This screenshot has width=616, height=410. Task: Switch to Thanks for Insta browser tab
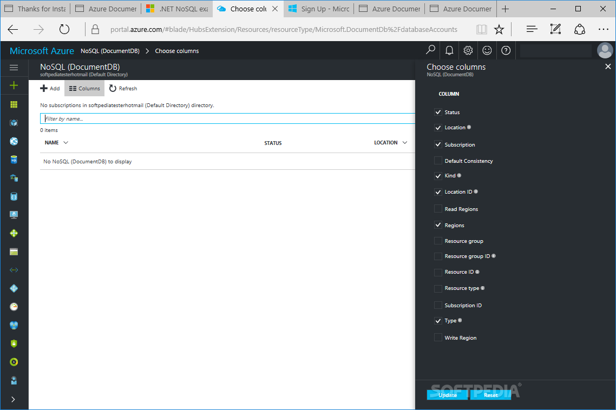point(35,9)
